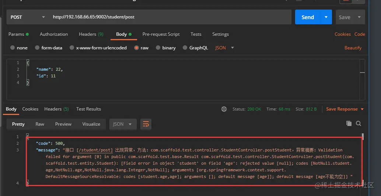Click the "name": 22 line in request editor
The width and height of the screenshot is (381, 196).
tap(50, 70)
